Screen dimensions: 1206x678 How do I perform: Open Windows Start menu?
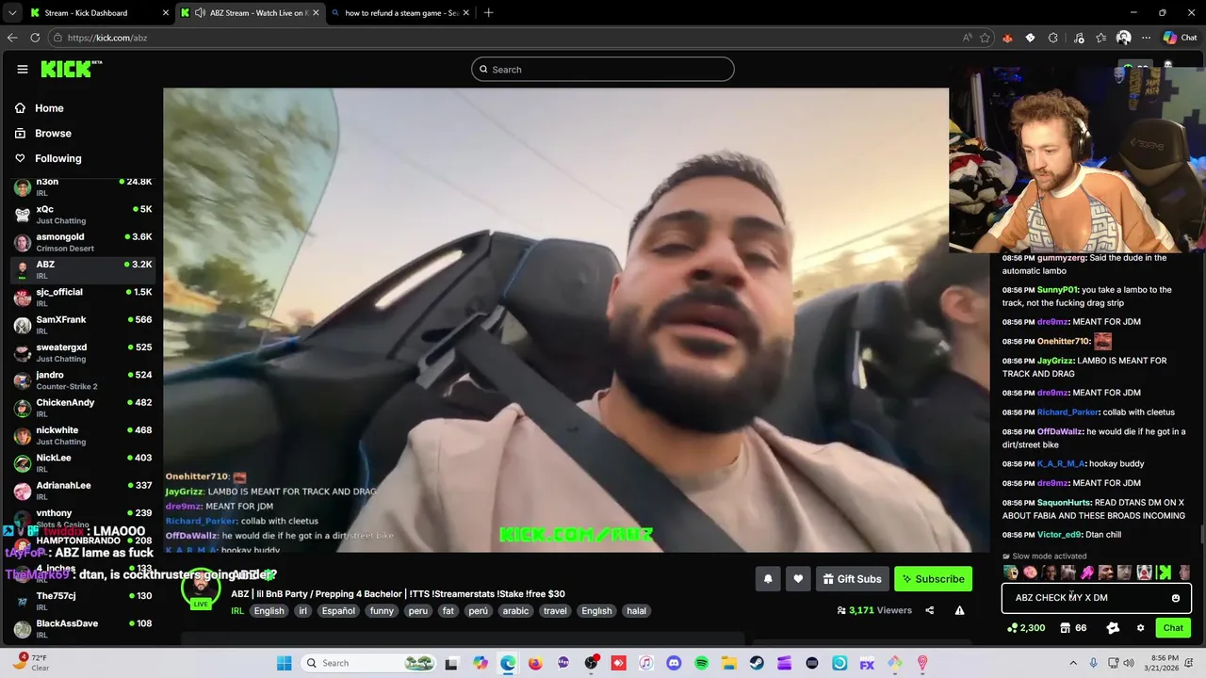(x=284, y=663)
